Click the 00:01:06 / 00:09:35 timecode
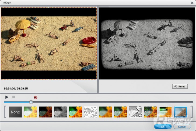Viewport: 196px width, 131px height. click(x=16, y=89)
